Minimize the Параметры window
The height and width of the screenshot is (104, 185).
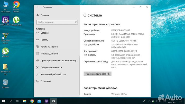[x=134, y=7]
